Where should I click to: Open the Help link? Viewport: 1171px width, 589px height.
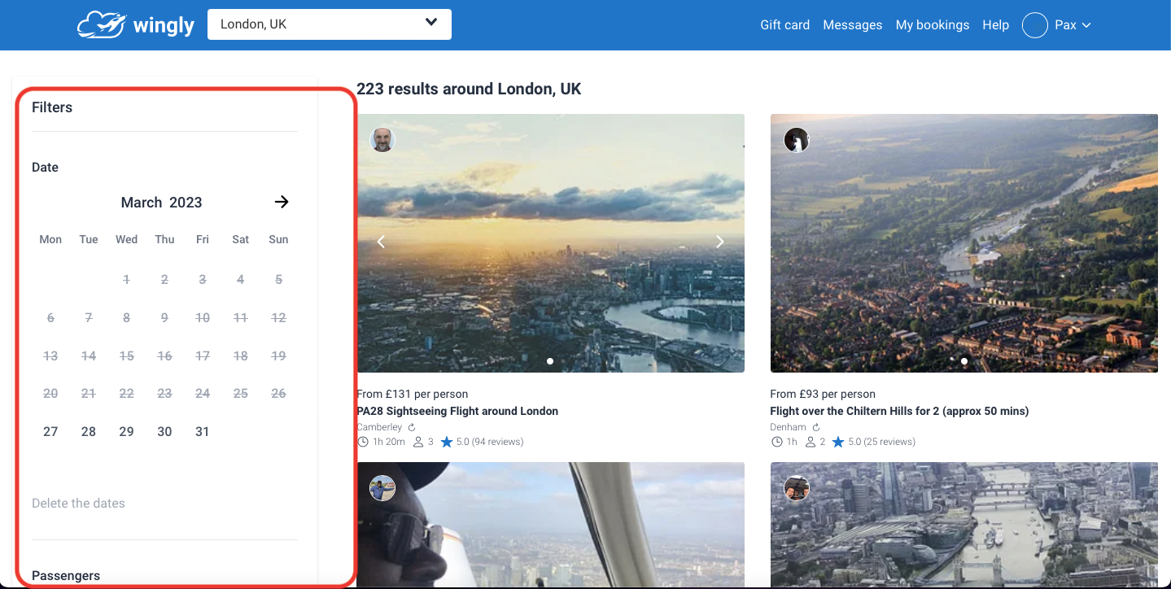[x=995, y=25]
